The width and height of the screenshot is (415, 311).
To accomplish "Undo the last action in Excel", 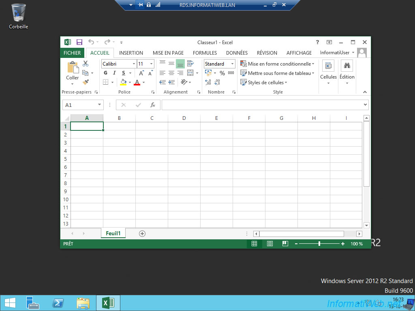I will click(x=91, y=42).
